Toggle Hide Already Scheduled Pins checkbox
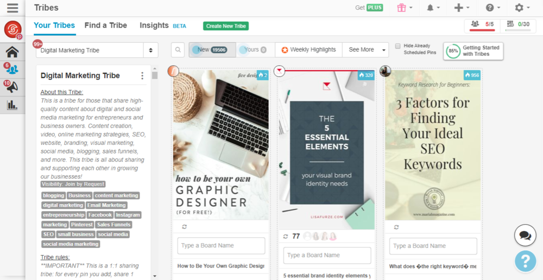The image size is (543, 280). tap(398, 46)
